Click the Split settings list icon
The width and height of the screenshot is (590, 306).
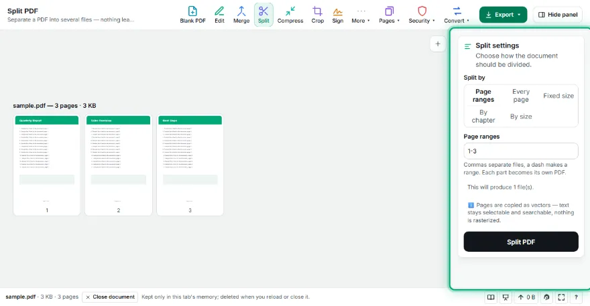[468, 46]
